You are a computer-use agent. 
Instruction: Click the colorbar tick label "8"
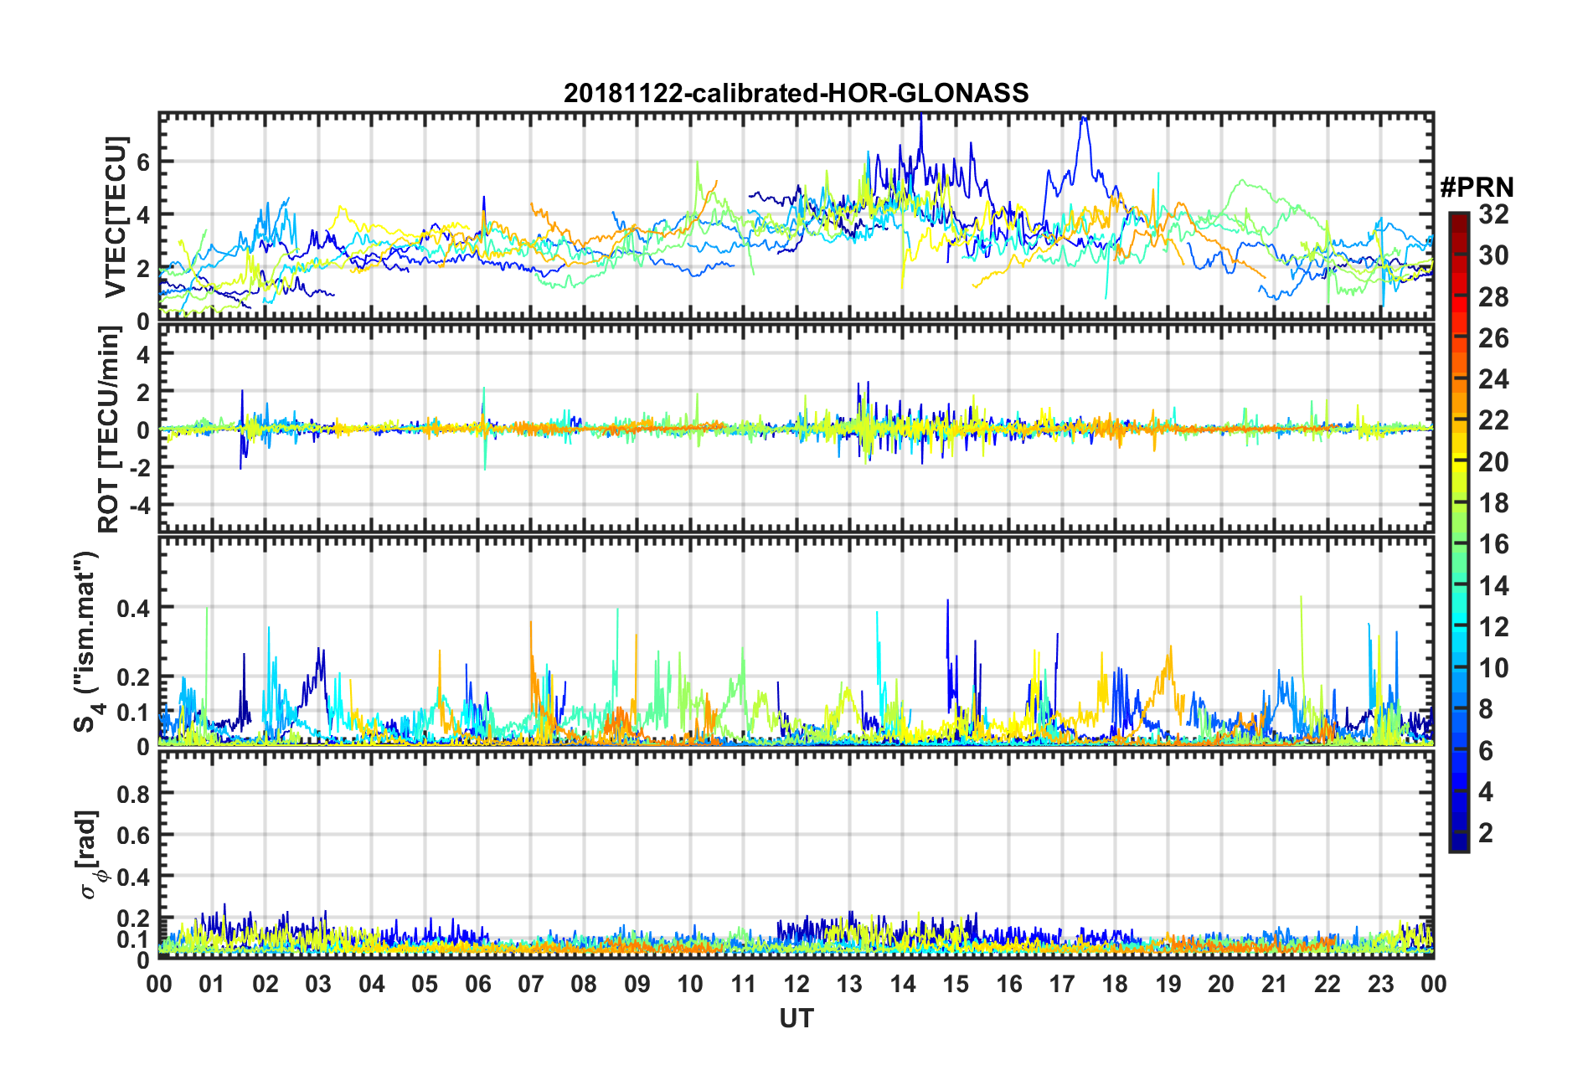coord(1487,709)
